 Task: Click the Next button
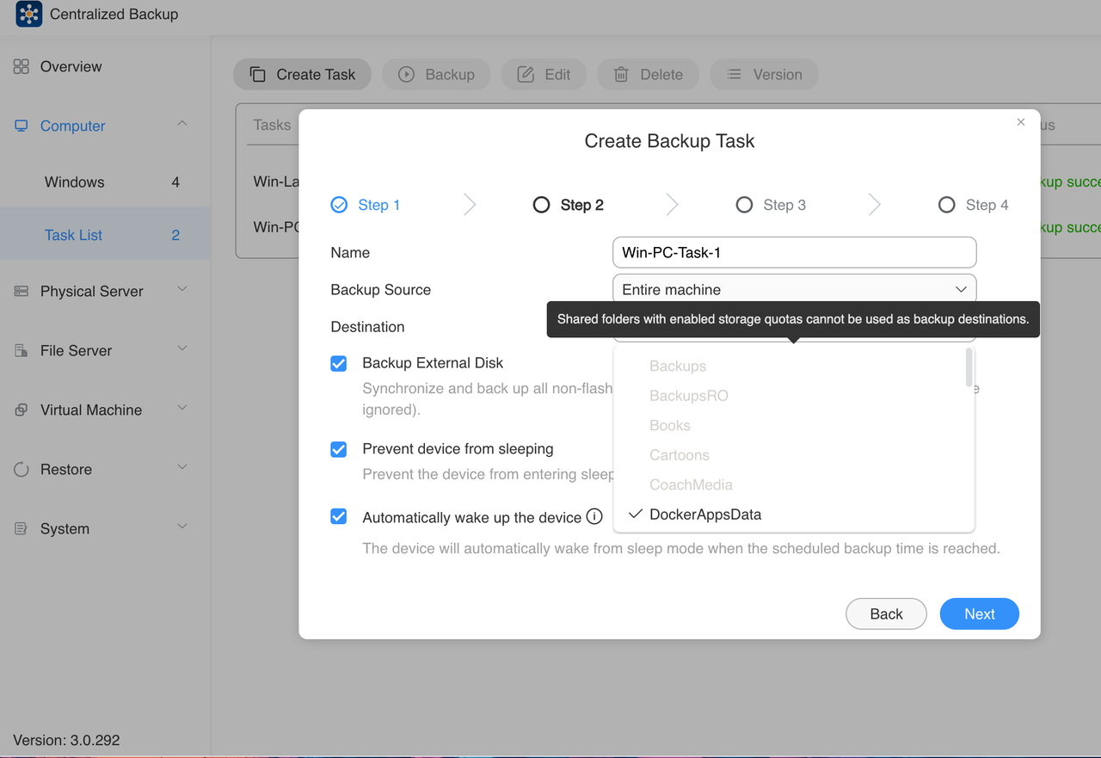coord(980,614)
